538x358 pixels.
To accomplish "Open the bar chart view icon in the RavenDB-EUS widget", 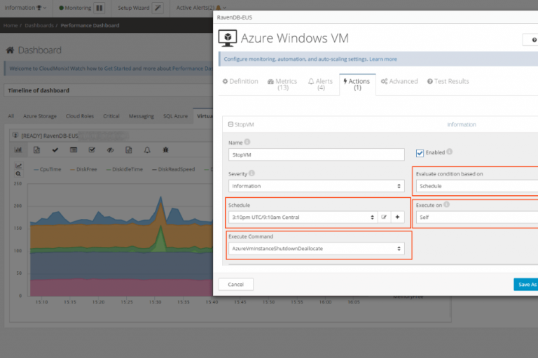I will click(x=18, y=150).
